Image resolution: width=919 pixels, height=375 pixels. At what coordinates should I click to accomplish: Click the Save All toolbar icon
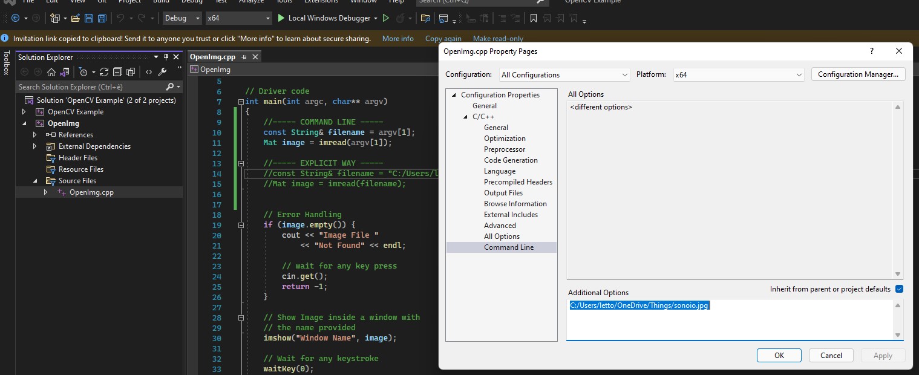pos(102,18)
